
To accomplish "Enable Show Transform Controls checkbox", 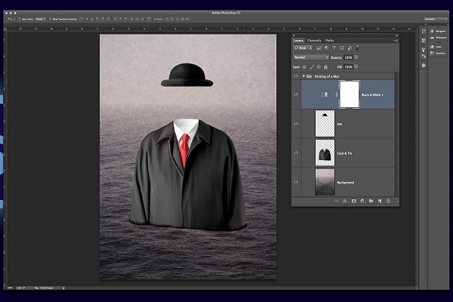I will 50,19.
